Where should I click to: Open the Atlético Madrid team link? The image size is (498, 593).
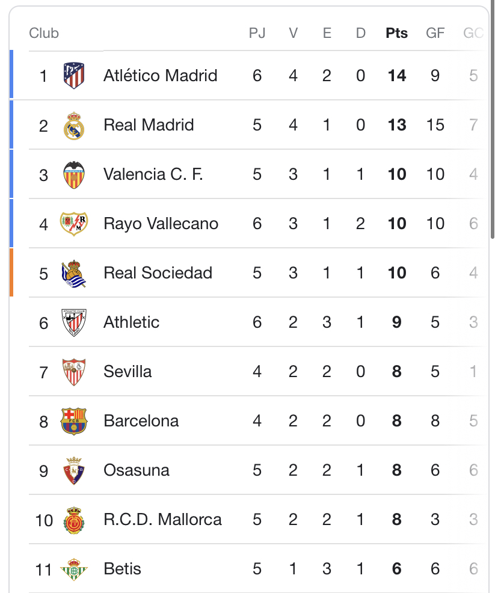[160, 76]
